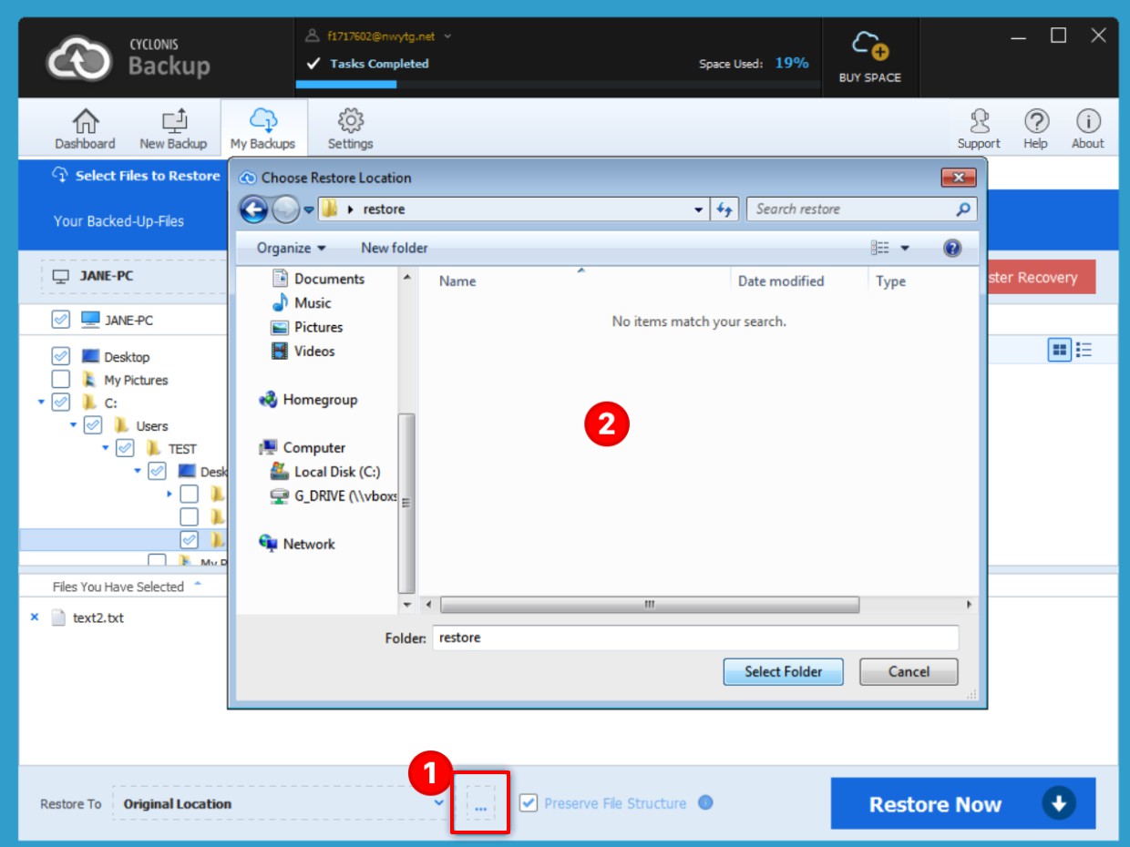1130x847 pixels.
Task: Open Settings gear icon
Action: 350,121
